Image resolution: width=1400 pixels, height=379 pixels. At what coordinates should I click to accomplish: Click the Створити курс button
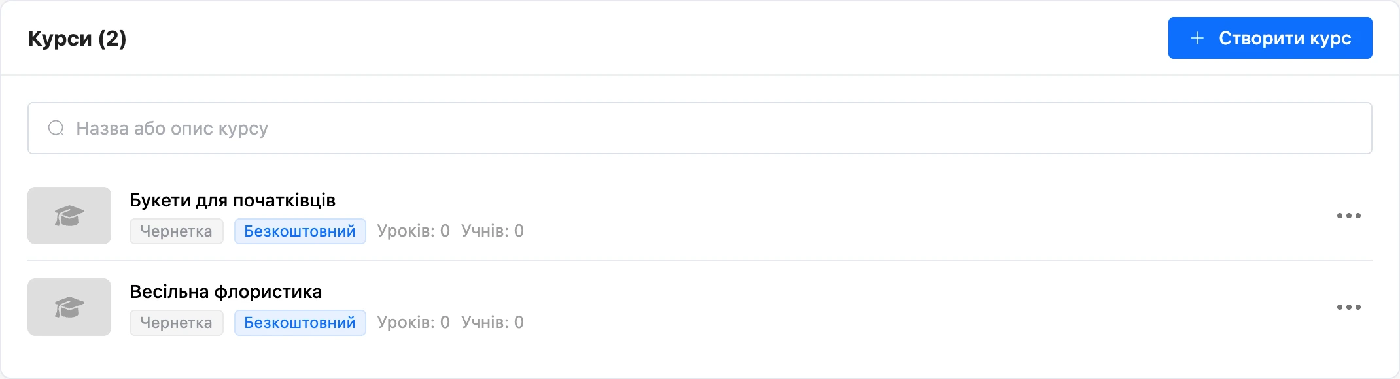coord(1270,38)
